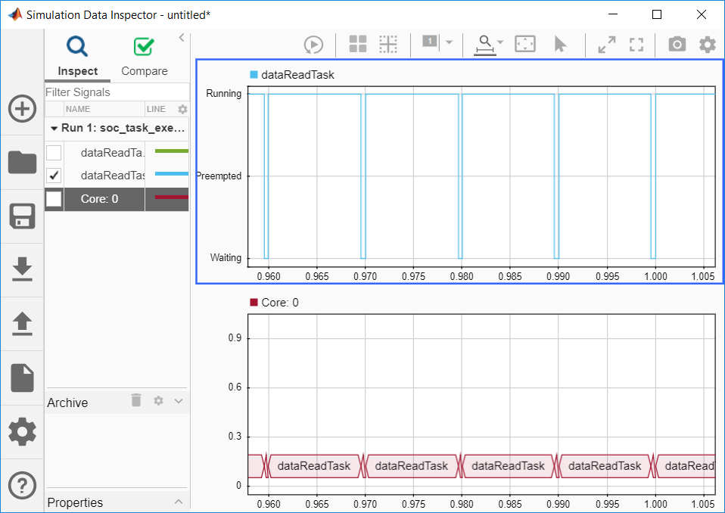This screenshot has width=725, height=513.
Task: Uncheck the blue dataReadTask signal checkbox
Action: 54,175
